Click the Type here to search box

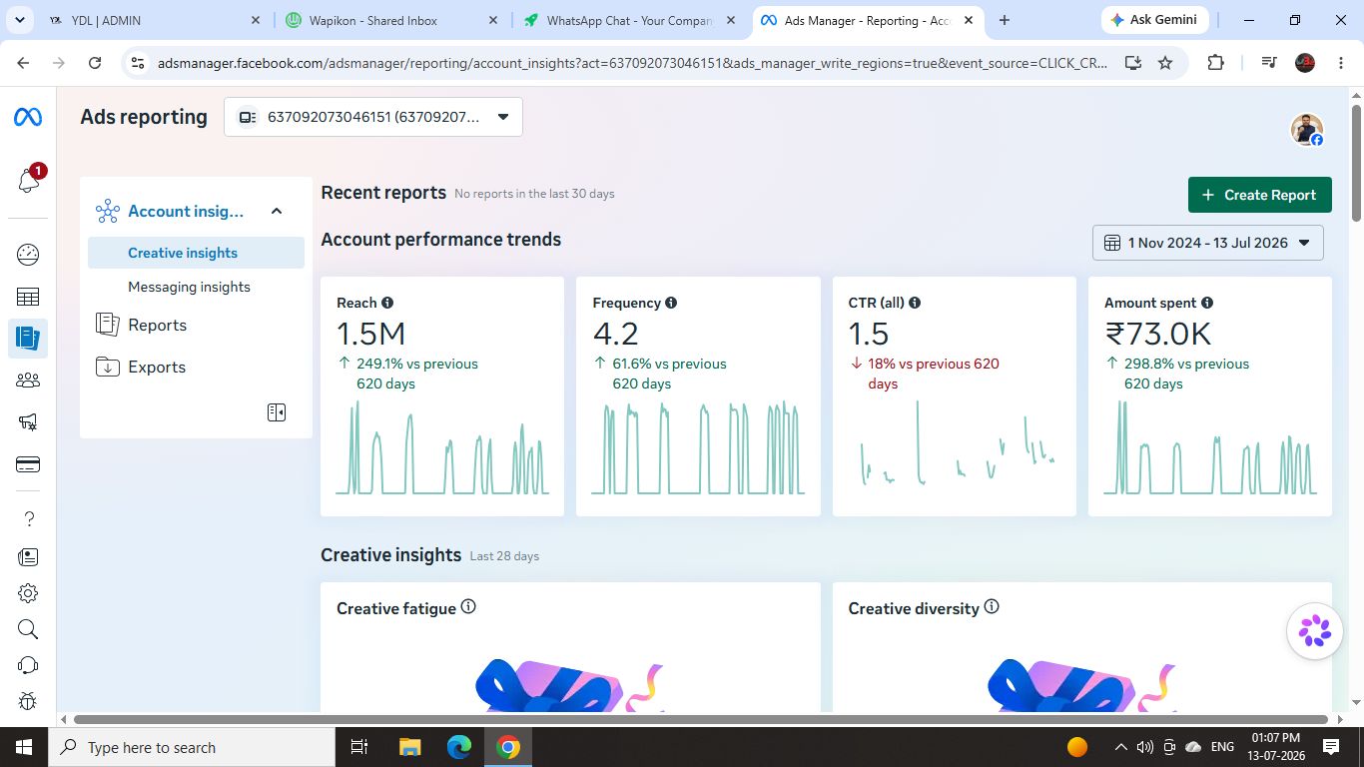[190, 747]
